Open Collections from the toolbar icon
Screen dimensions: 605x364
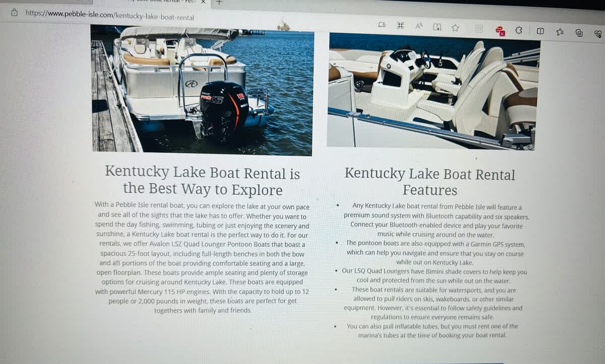pos(579,33)
